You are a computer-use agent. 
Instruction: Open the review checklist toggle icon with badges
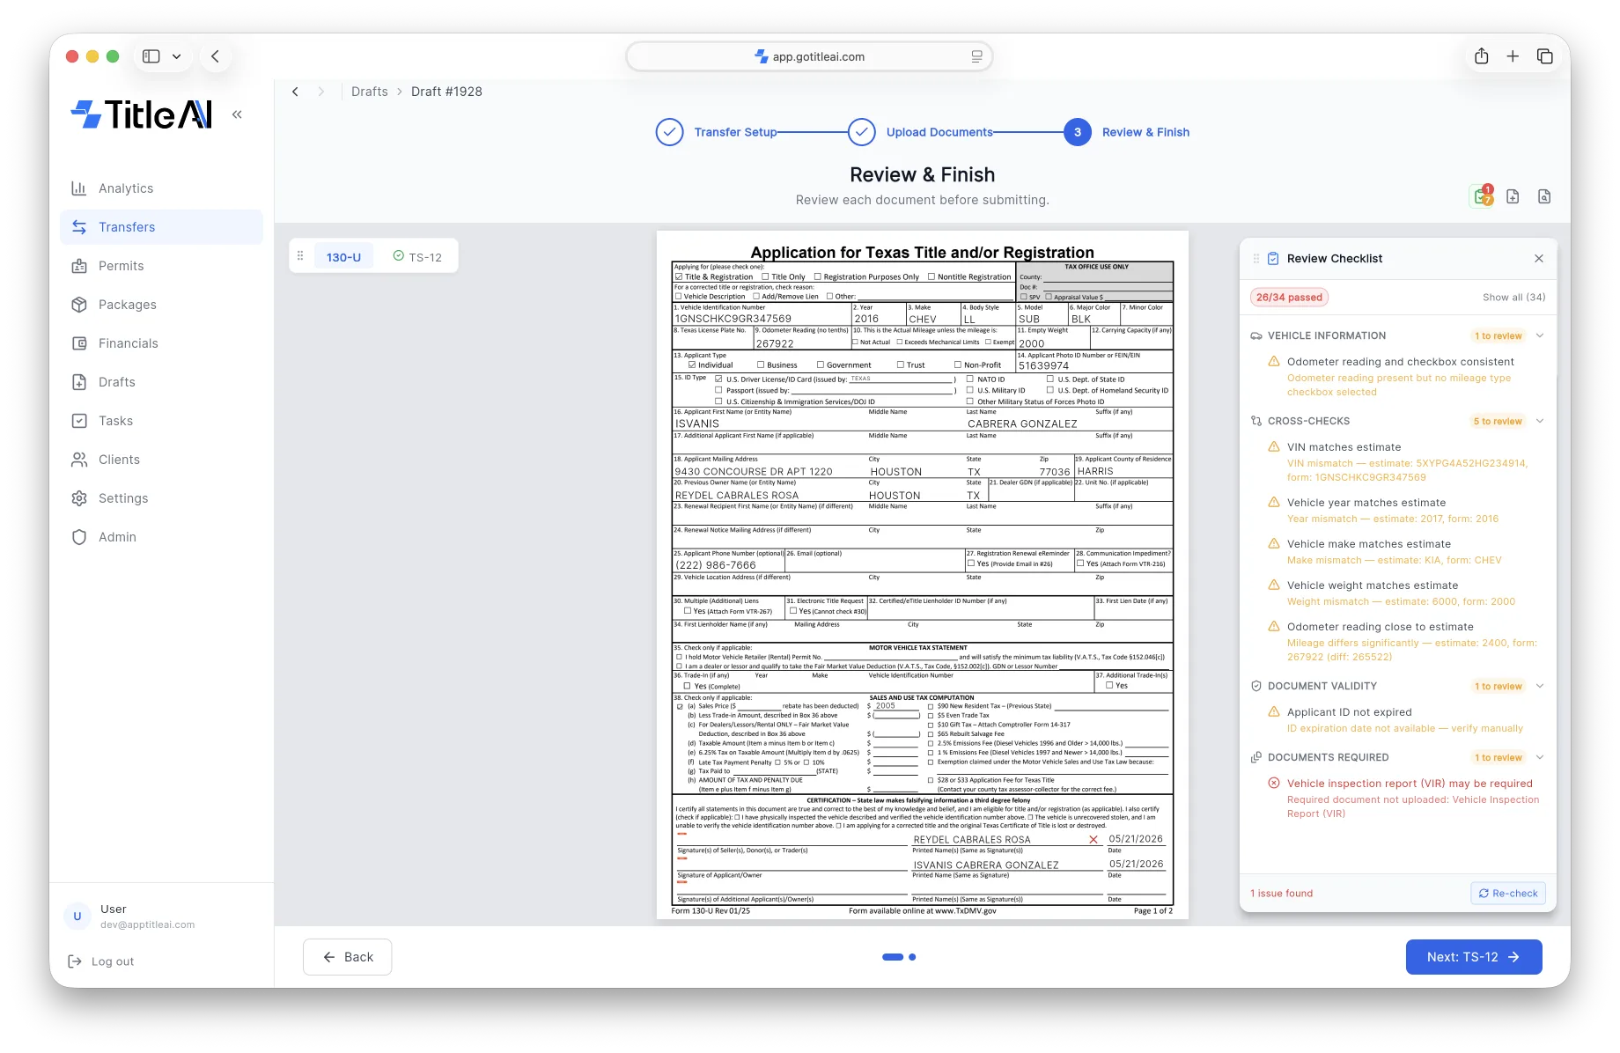(x=1483, y=196)
